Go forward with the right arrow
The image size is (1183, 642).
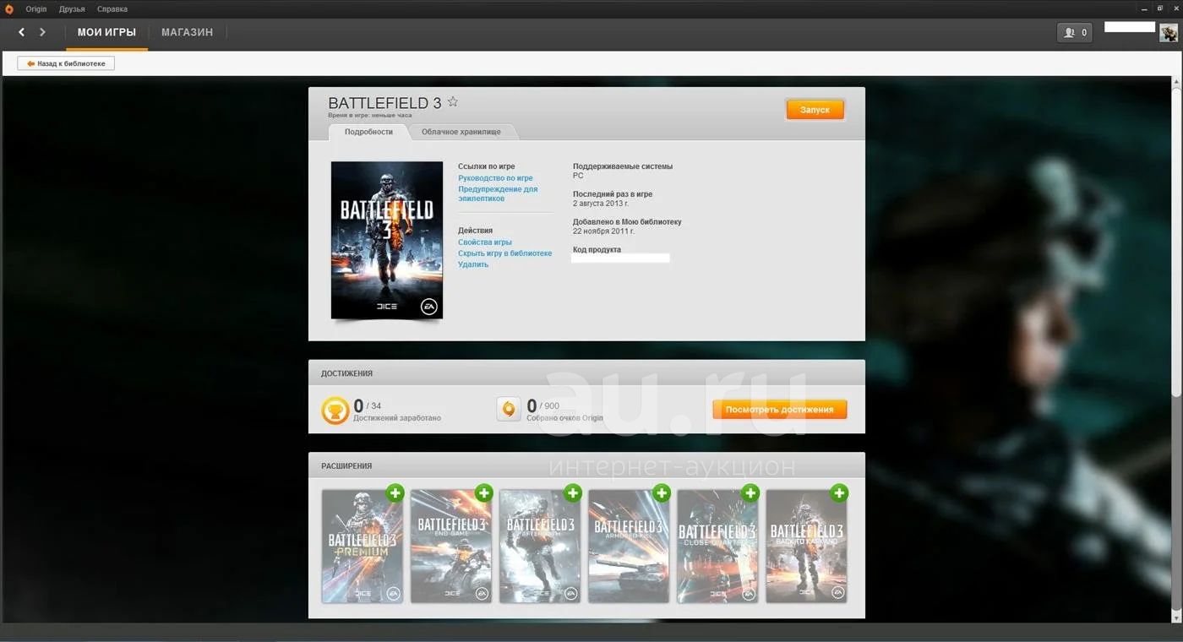tap(42, 32)
